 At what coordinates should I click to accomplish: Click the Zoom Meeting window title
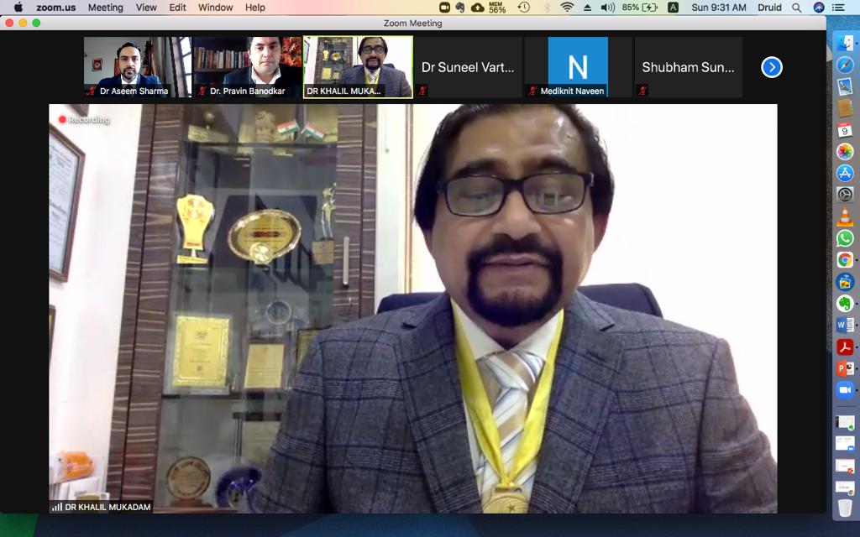click(x=412, y=23)
